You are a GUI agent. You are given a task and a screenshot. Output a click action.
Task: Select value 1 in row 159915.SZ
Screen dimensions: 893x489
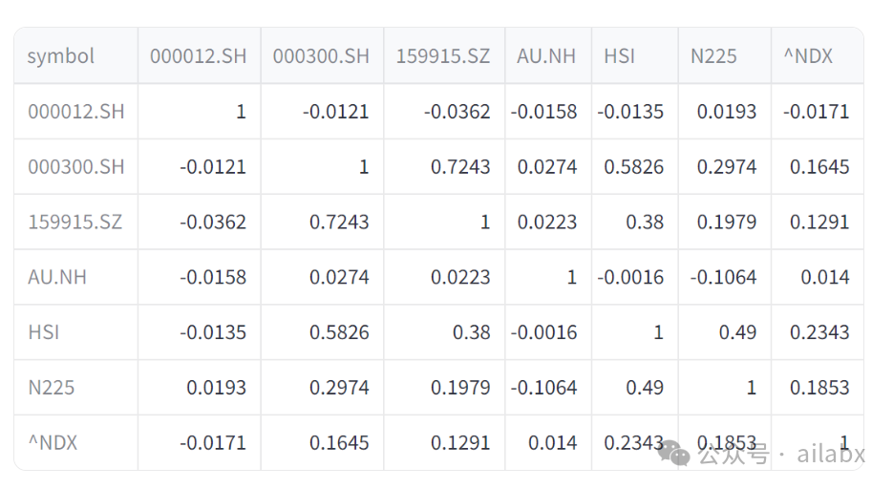pyautogui.click(x=485, y=222)
